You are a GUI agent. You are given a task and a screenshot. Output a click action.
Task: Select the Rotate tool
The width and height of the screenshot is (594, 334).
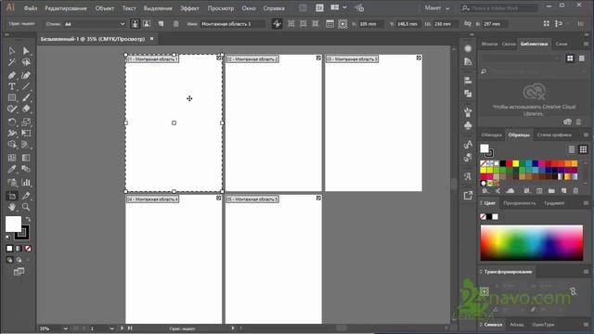(12, 122)
